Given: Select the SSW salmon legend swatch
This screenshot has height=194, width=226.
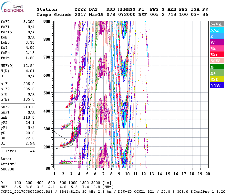Looking at the screenshot, I should (x=217, y=61).
